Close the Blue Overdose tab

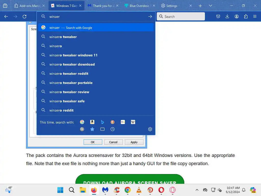(x=154, y=6)
